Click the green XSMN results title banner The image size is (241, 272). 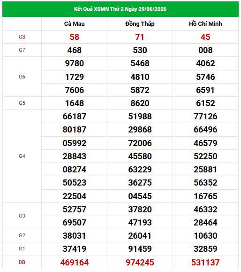(120, 9)
